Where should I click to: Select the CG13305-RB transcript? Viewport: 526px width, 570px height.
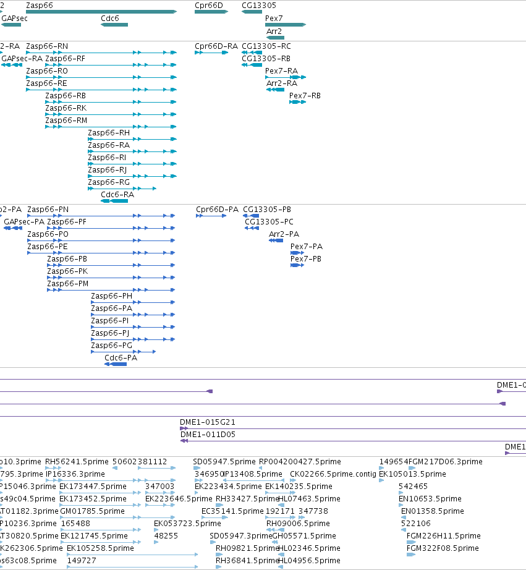click(266, 59)
